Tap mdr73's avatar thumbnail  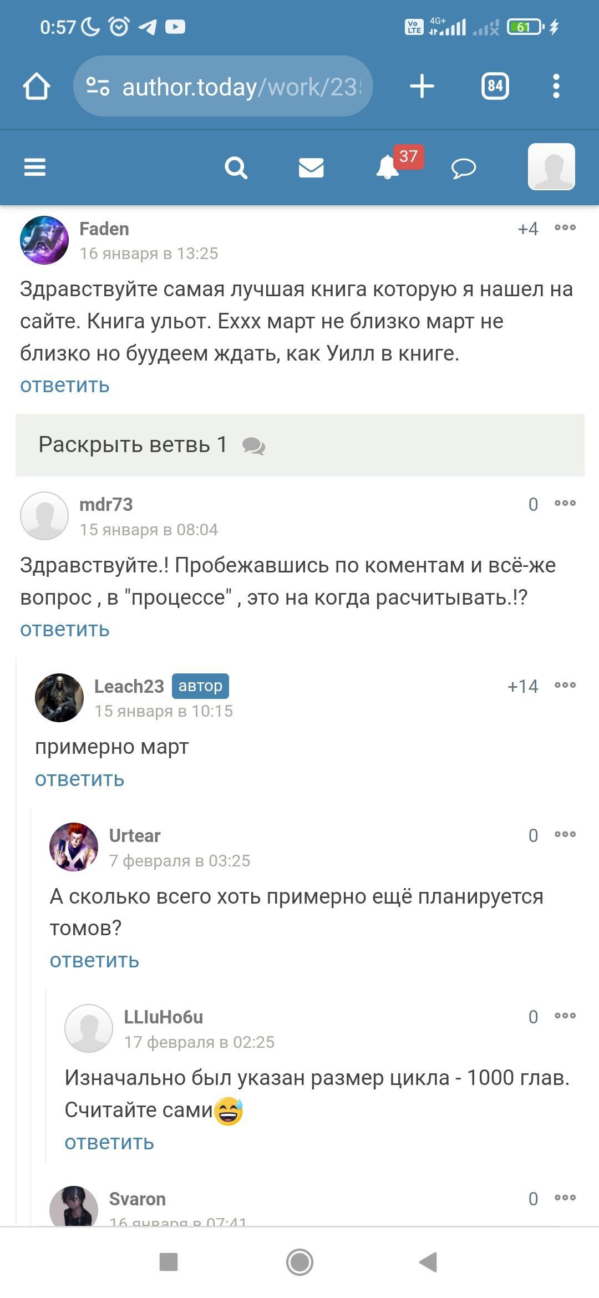(44, 516)
